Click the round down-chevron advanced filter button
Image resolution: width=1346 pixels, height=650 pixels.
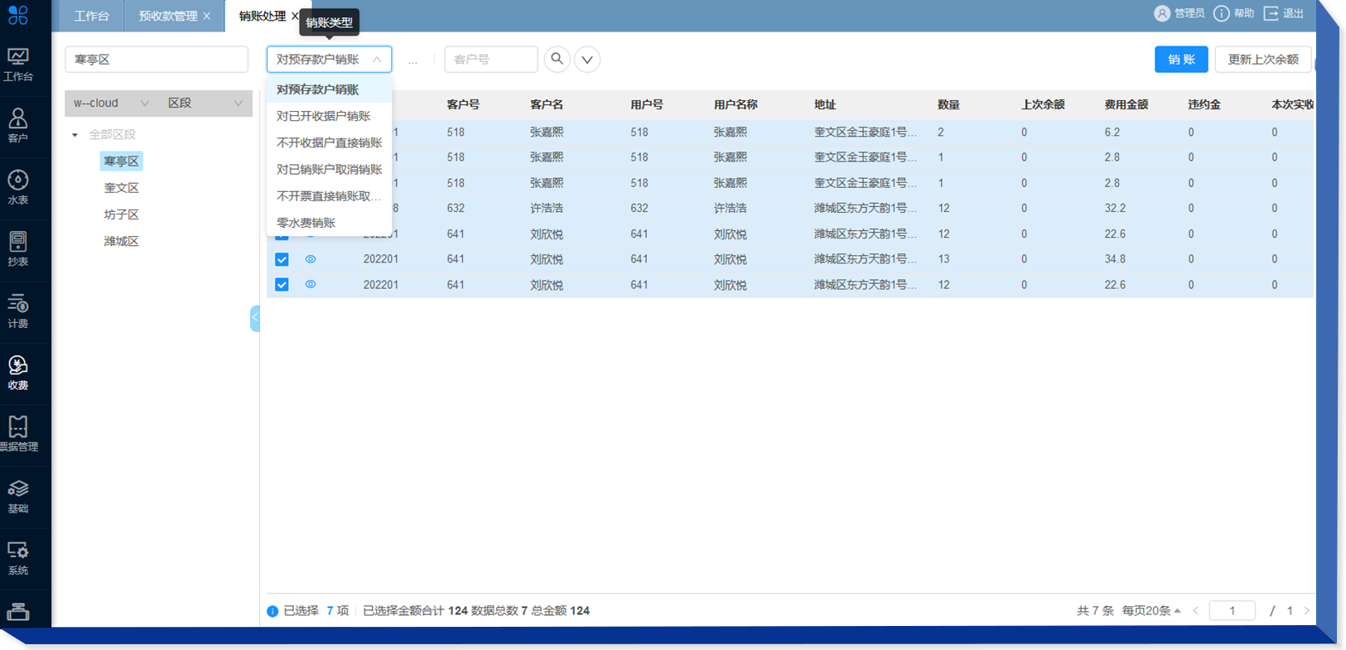587,59
